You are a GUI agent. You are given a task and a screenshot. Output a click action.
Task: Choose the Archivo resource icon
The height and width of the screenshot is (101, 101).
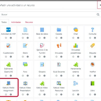[x=25, y=30]
